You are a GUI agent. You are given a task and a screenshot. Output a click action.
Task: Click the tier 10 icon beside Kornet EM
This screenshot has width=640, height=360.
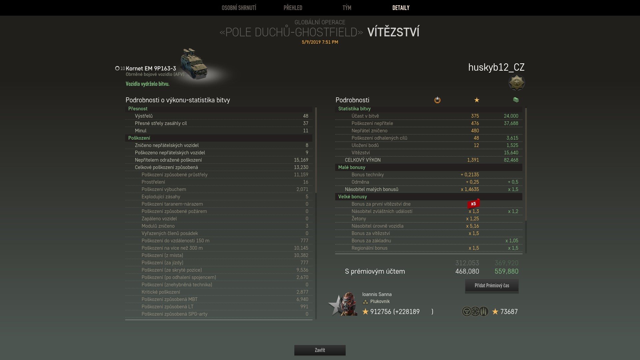(x=120, y=68)
